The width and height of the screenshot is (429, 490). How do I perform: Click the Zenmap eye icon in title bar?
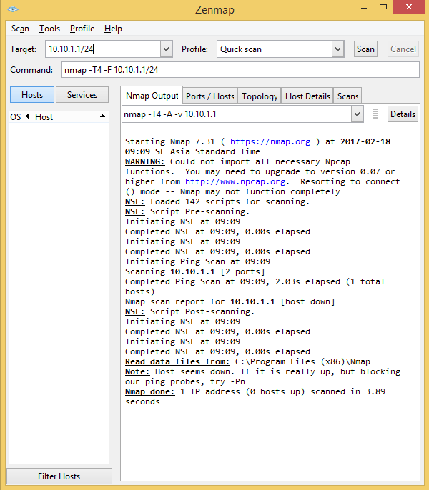tap(13, 9)
